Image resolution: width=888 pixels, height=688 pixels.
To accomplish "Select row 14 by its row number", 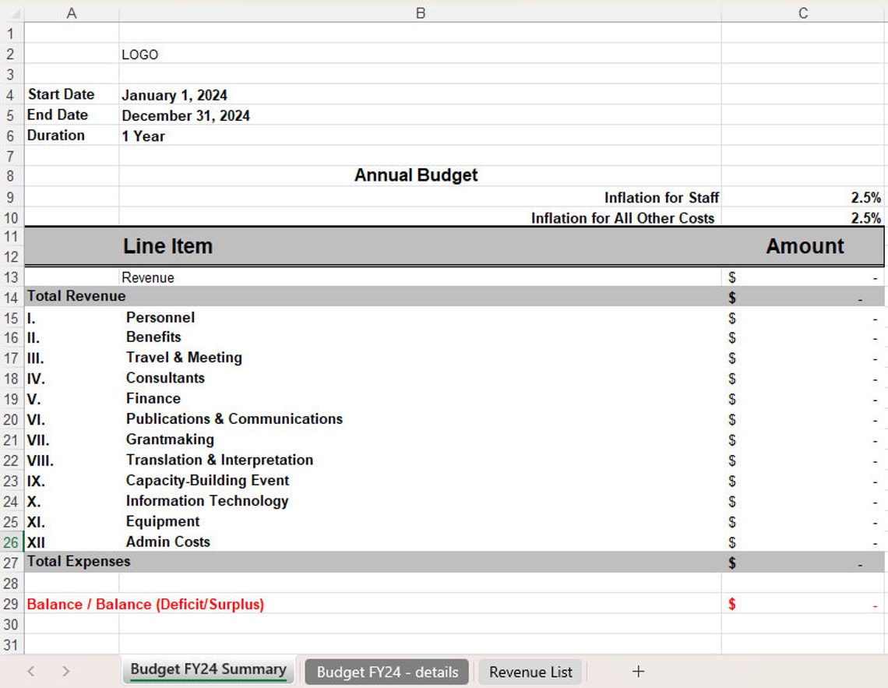I will click(x=11, y=297).
